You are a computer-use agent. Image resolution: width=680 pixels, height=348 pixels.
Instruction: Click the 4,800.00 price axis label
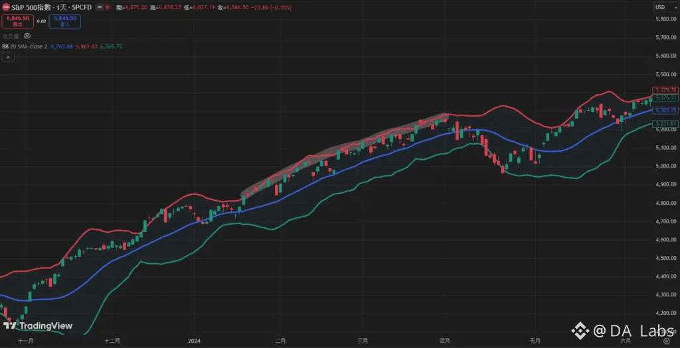click(x=666, y=203)
